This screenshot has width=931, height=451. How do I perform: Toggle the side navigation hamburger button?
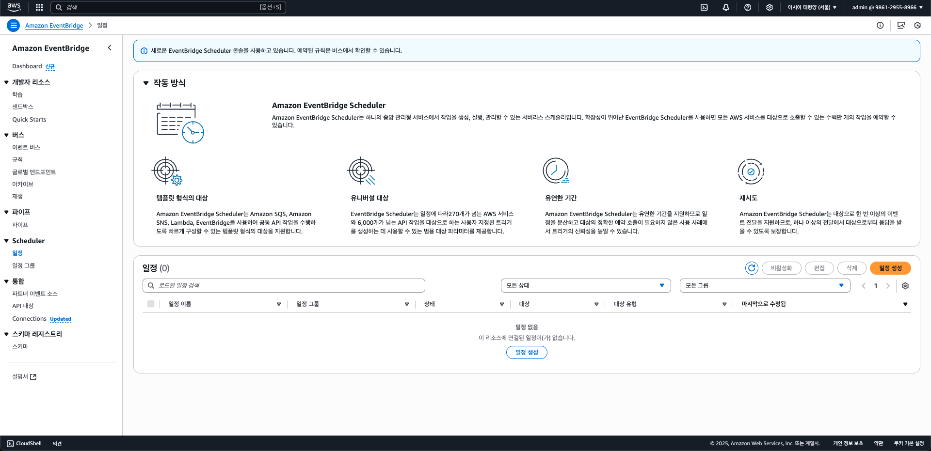[14, 25]
